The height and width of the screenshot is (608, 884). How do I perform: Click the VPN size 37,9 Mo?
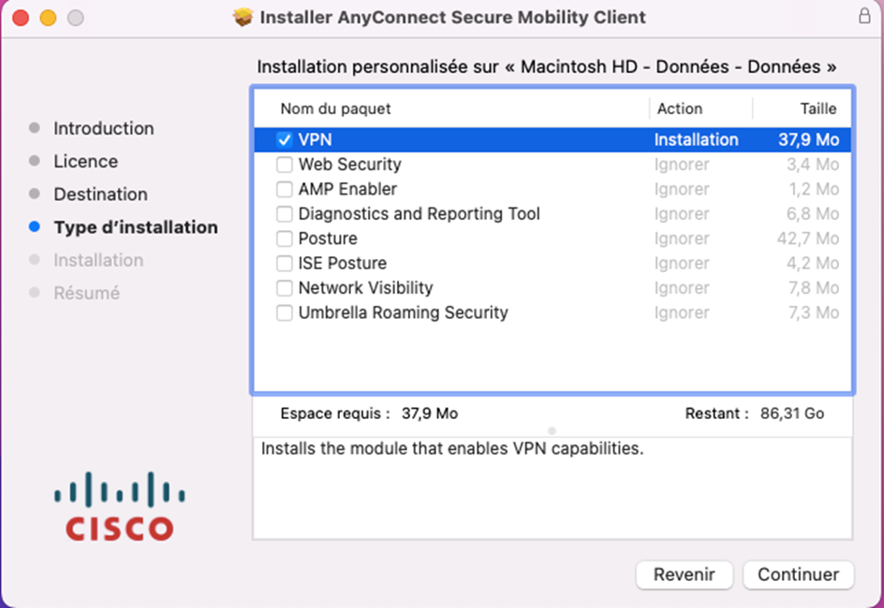(x=809, y=139)
